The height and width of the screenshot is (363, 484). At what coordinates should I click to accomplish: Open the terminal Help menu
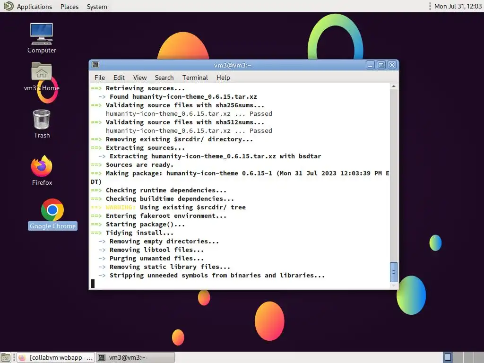pyautogui.click(x=223, y=78)
